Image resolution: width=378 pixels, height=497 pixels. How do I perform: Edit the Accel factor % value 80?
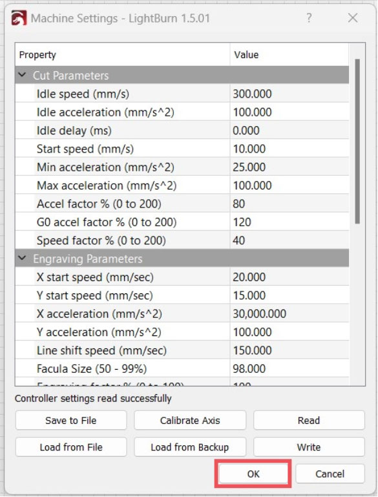(289, 204)
